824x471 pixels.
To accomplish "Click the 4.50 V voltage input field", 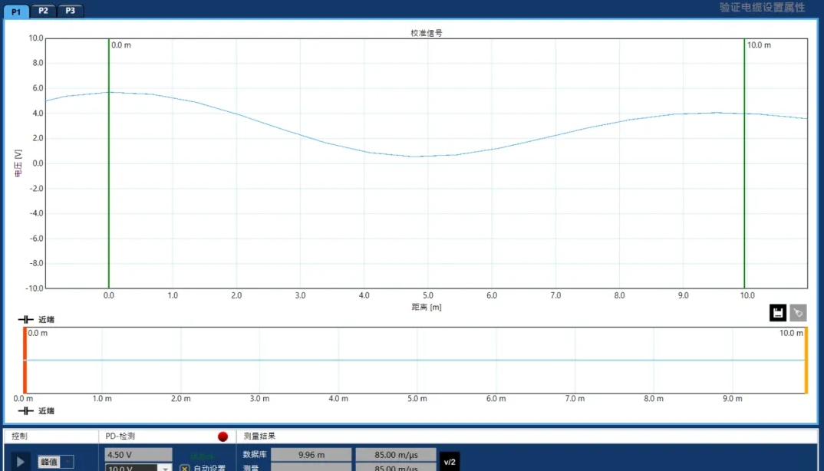I will pyautogui.click(x=137, y=454).
